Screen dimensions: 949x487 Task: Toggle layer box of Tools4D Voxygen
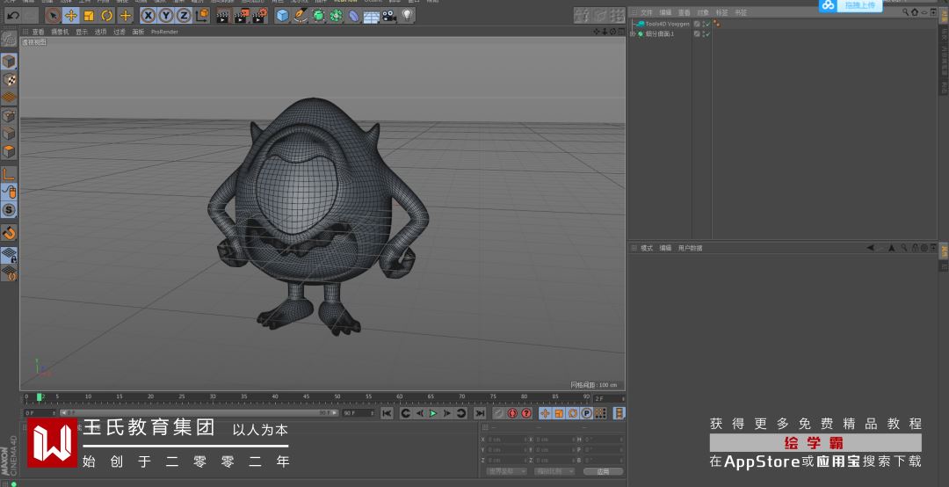click(x=697, y=25)
